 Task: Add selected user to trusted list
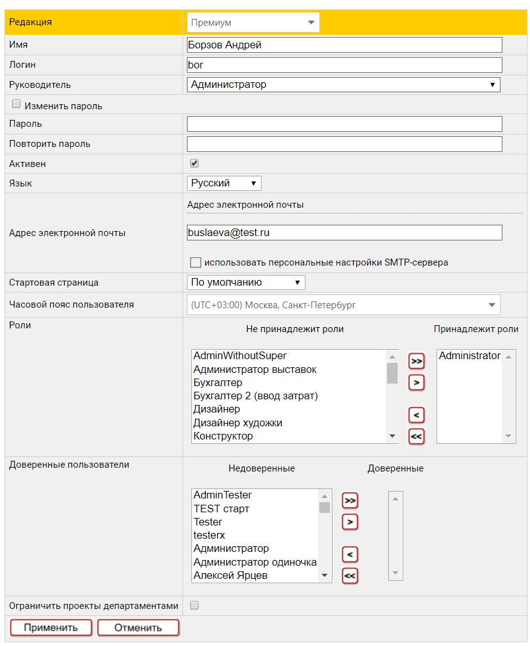point(350,521)
